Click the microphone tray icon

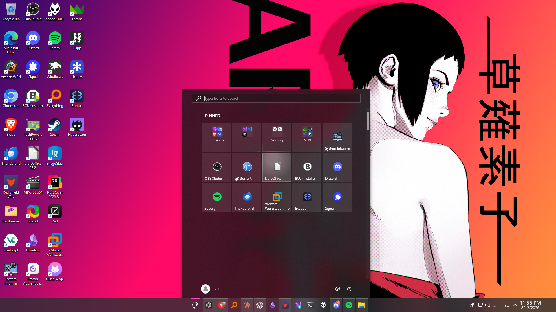(x=495, y=305)
